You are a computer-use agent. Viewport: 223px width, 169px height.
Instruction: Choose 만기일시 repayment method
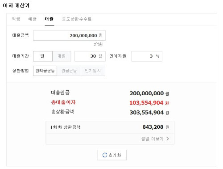93,71
